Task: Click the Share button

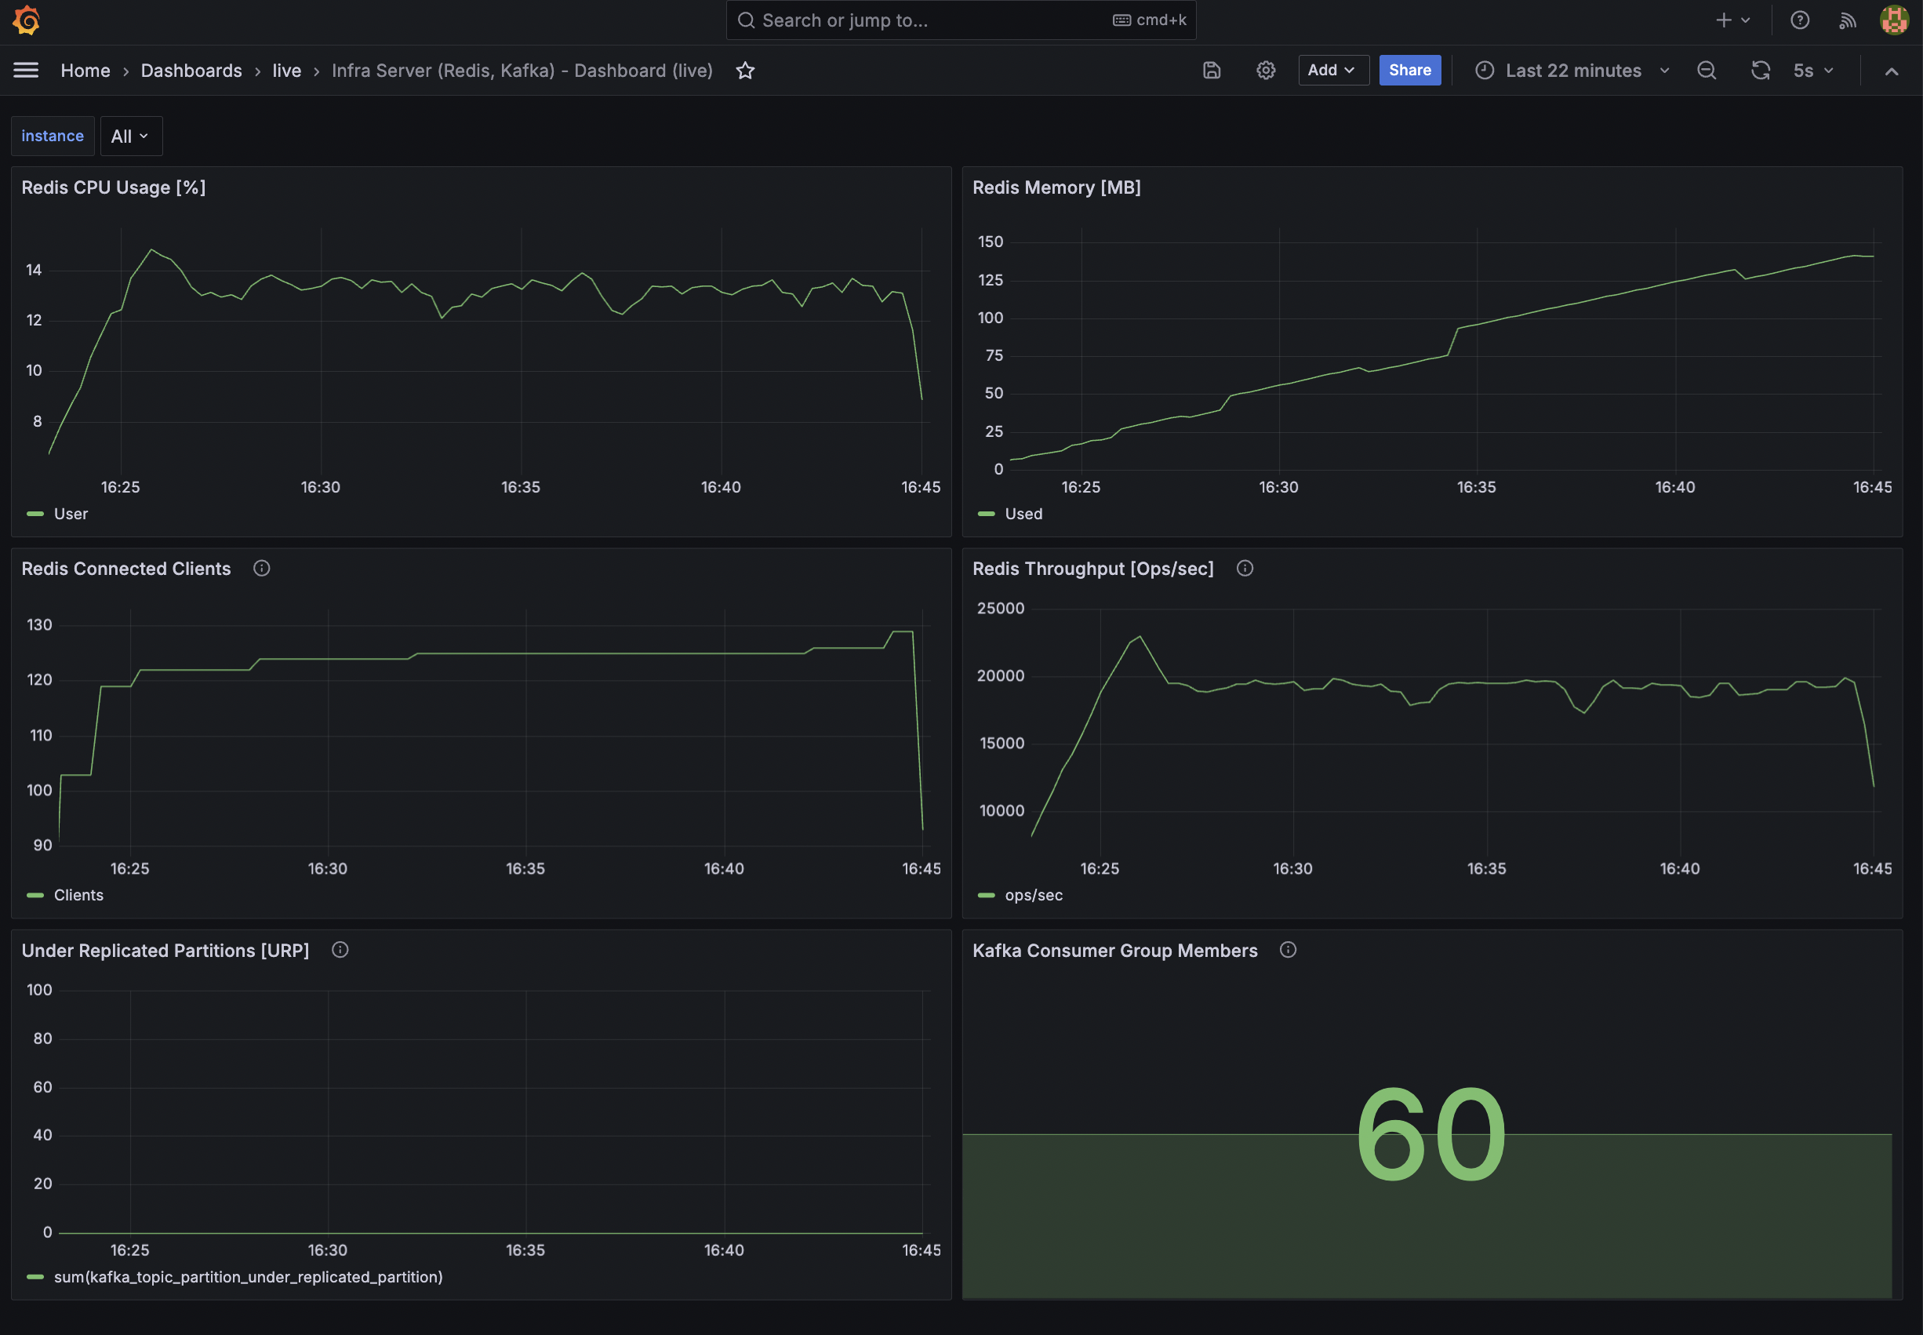Action: coord(1409,71)
